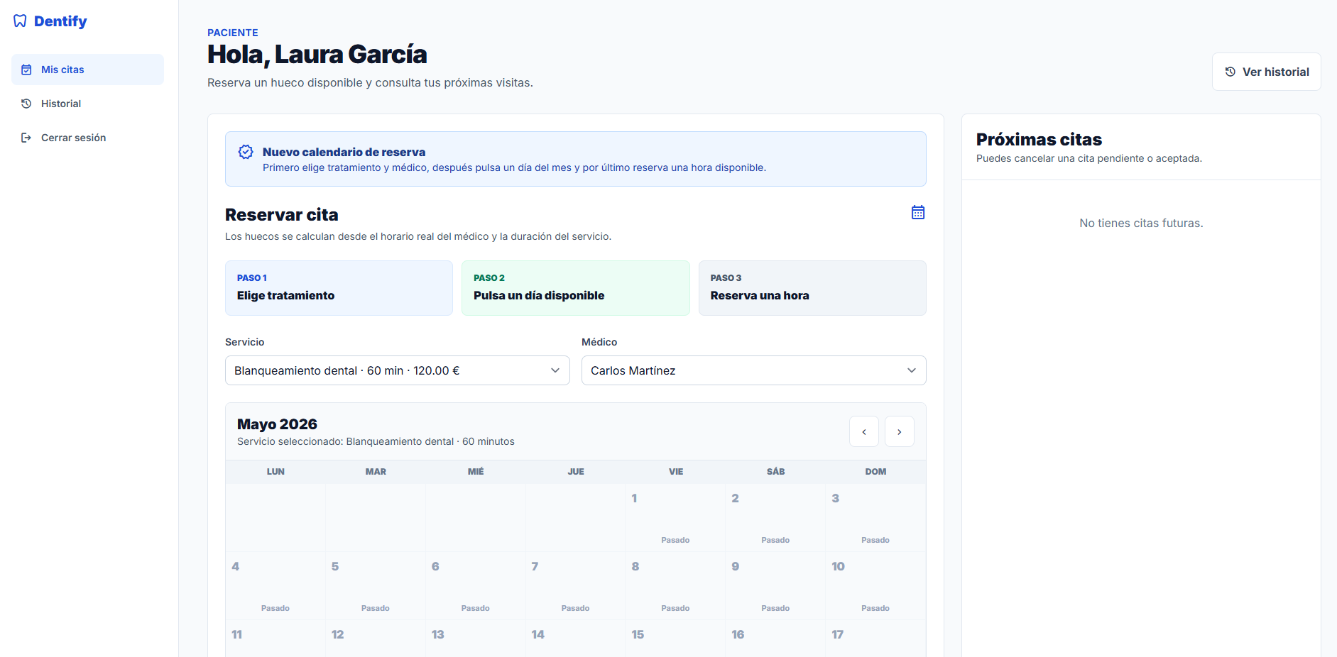
Task: Go to next month in calendar
Action: tap(900, 431)
